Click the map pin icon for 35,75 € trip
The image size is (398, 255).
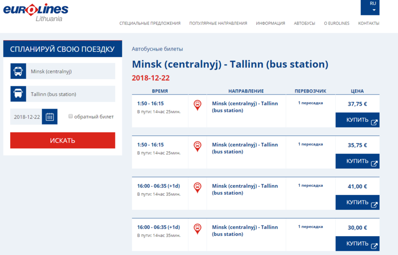(198, 146)
